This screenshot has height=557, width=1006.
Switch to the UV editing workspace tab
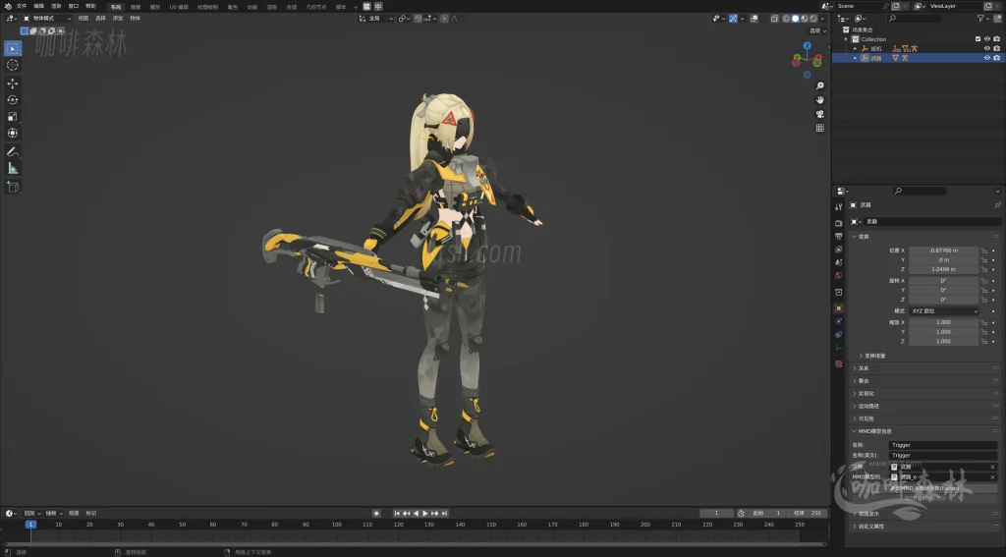pos(179,7)
